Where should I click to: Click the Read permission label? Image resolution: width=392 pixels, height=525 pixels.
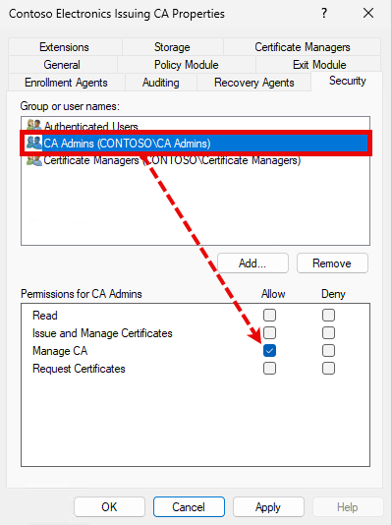(45, 316)
